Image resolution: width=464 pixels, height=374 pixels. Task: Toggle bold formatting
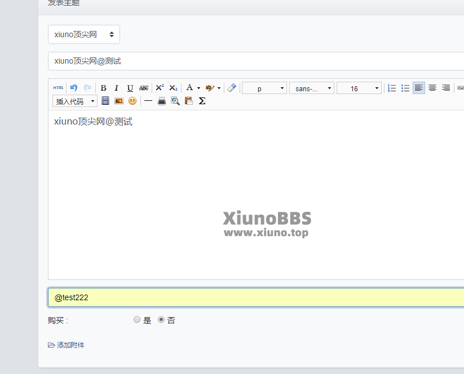click(x=103, y=88)
